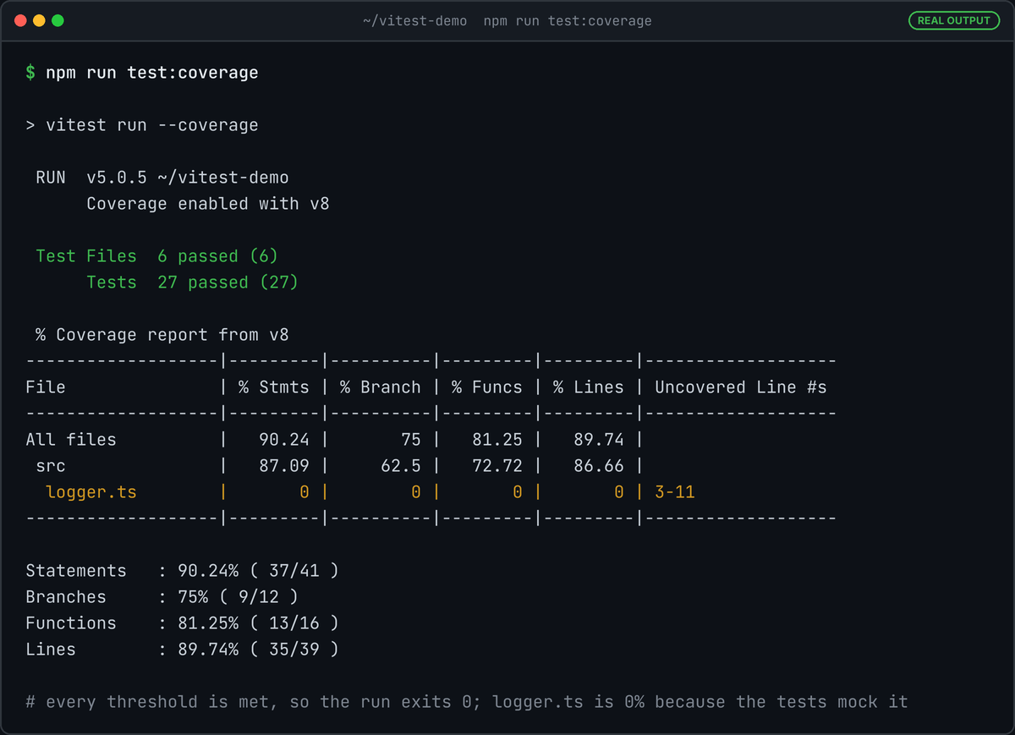Click All files lines value 89.74
This screenshot has width=1015, height=735.
coord(598,440)
